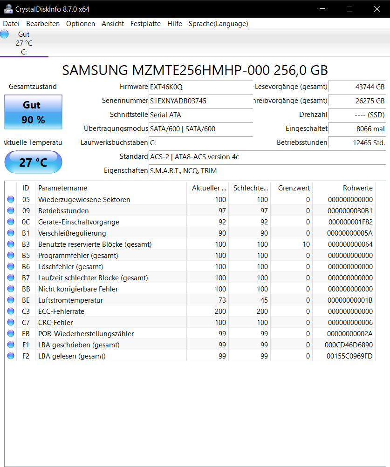Click the Eigenschaften field S.M.A.R.T., NCQ, TRIM
Screen dimensions: 390x467
tap(267, 171)
